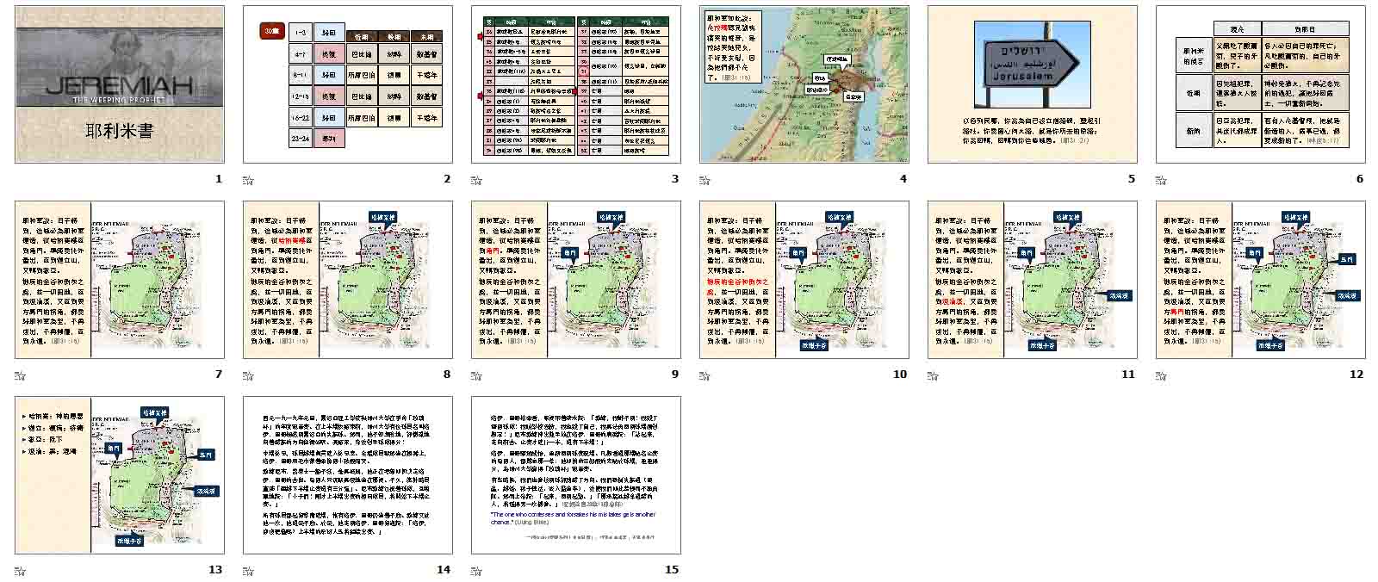The image size is (1378, 582).
Task: Select the Jeremiah title slide thumbnail
Action: 120,84
